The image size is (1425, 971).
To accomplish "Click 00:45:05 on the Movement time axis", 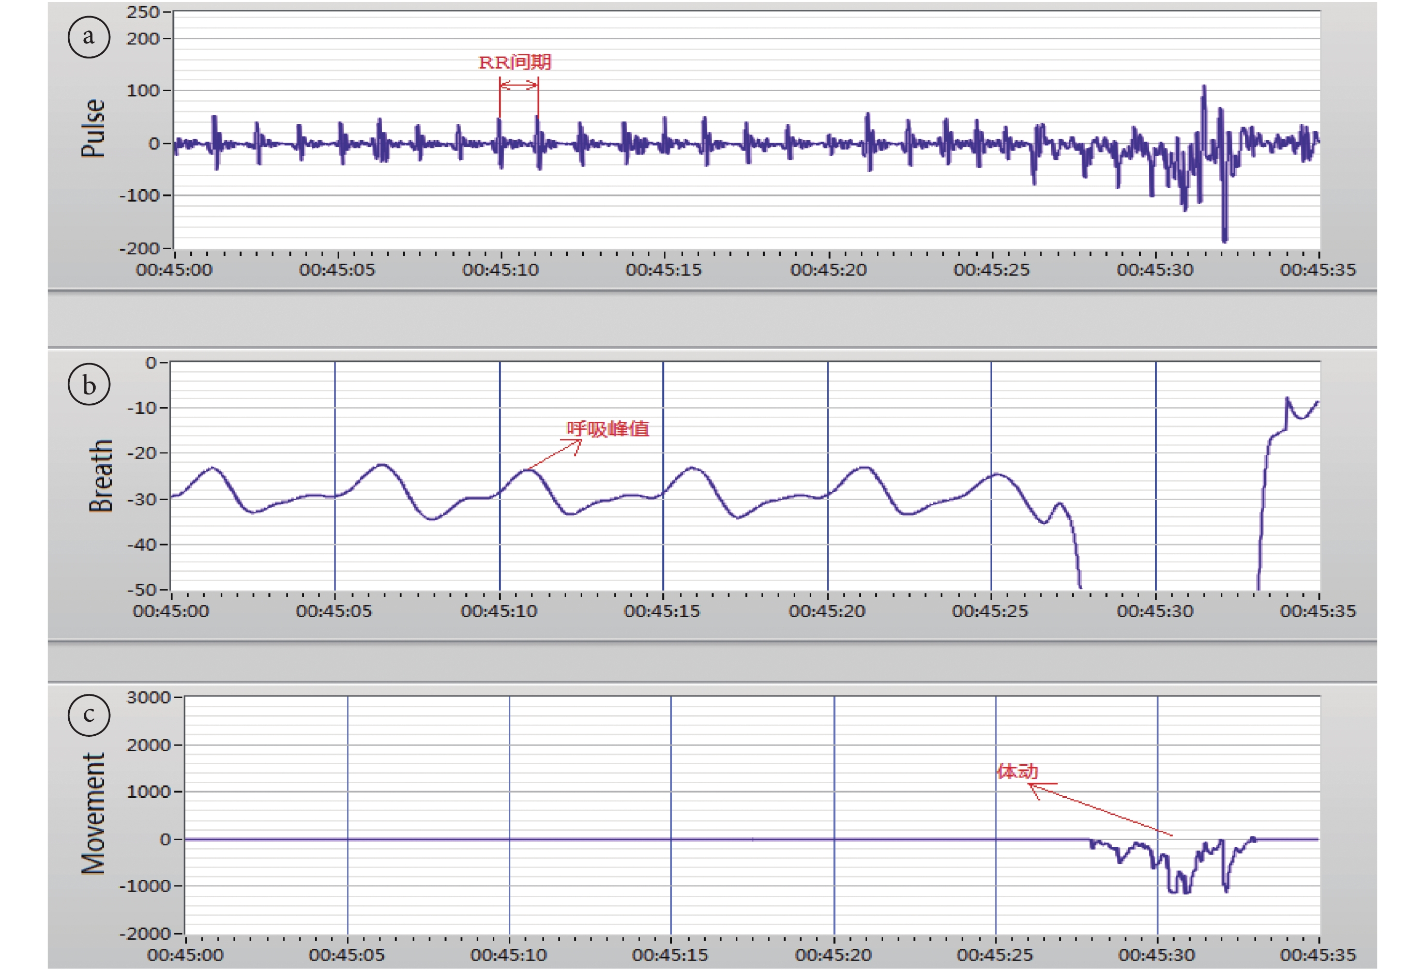I will (347, 954).
